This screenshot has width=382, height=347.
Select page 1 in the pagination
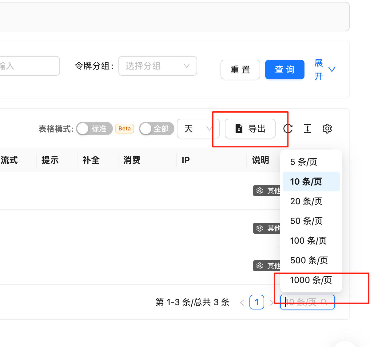tap(257, 302)
